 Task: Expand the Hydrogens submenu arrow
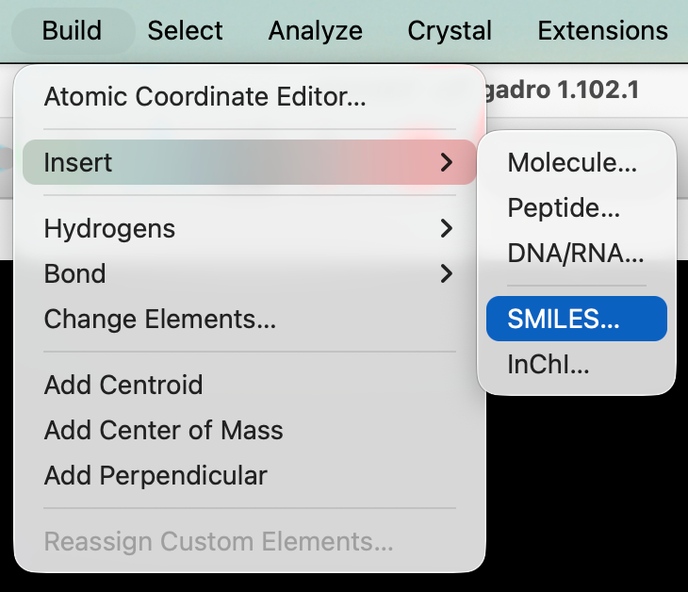pyautogui.click(x=447, y=228)
